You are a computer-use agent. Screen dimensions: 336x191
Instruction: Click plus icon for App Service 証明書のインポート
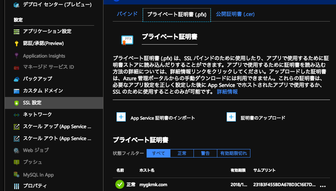click(121, 117)
